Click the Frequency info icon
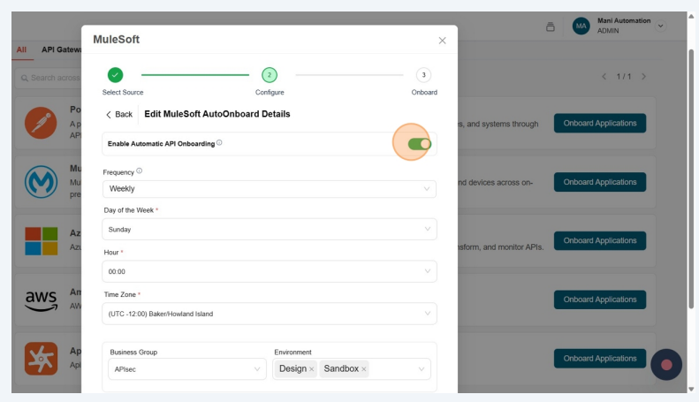699x402 pixels. 140,171
